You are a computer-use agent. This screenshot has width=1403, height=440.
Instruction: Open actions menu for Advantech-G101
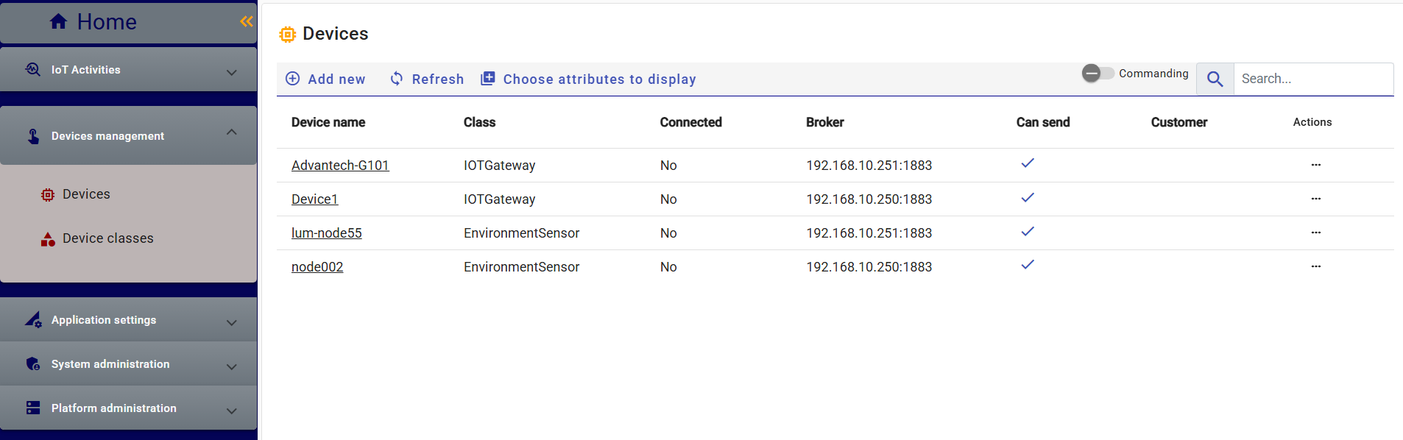tap(1315, 165)
